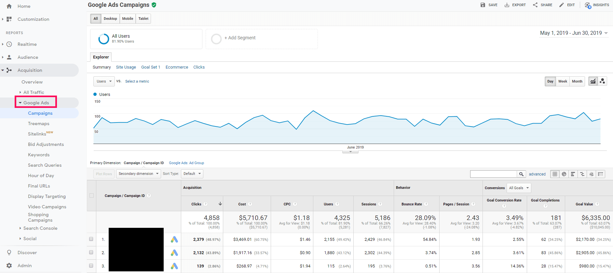Open Home from the sidebar
613x273 pixels.
(x=24, y=6)
